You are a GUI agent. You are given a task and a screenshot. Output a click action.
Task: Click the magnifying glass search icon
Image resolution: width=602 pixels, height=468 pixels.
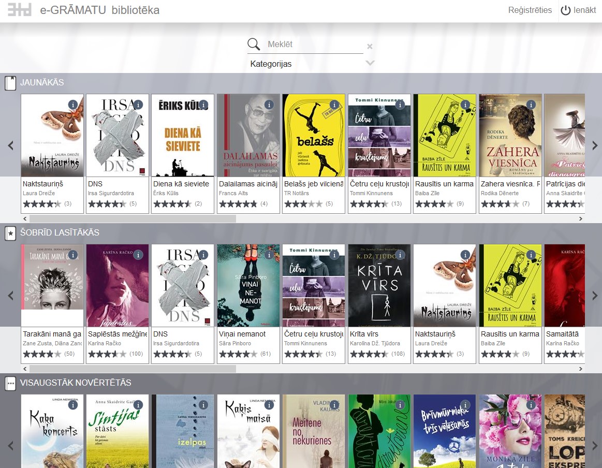point(254,44)
